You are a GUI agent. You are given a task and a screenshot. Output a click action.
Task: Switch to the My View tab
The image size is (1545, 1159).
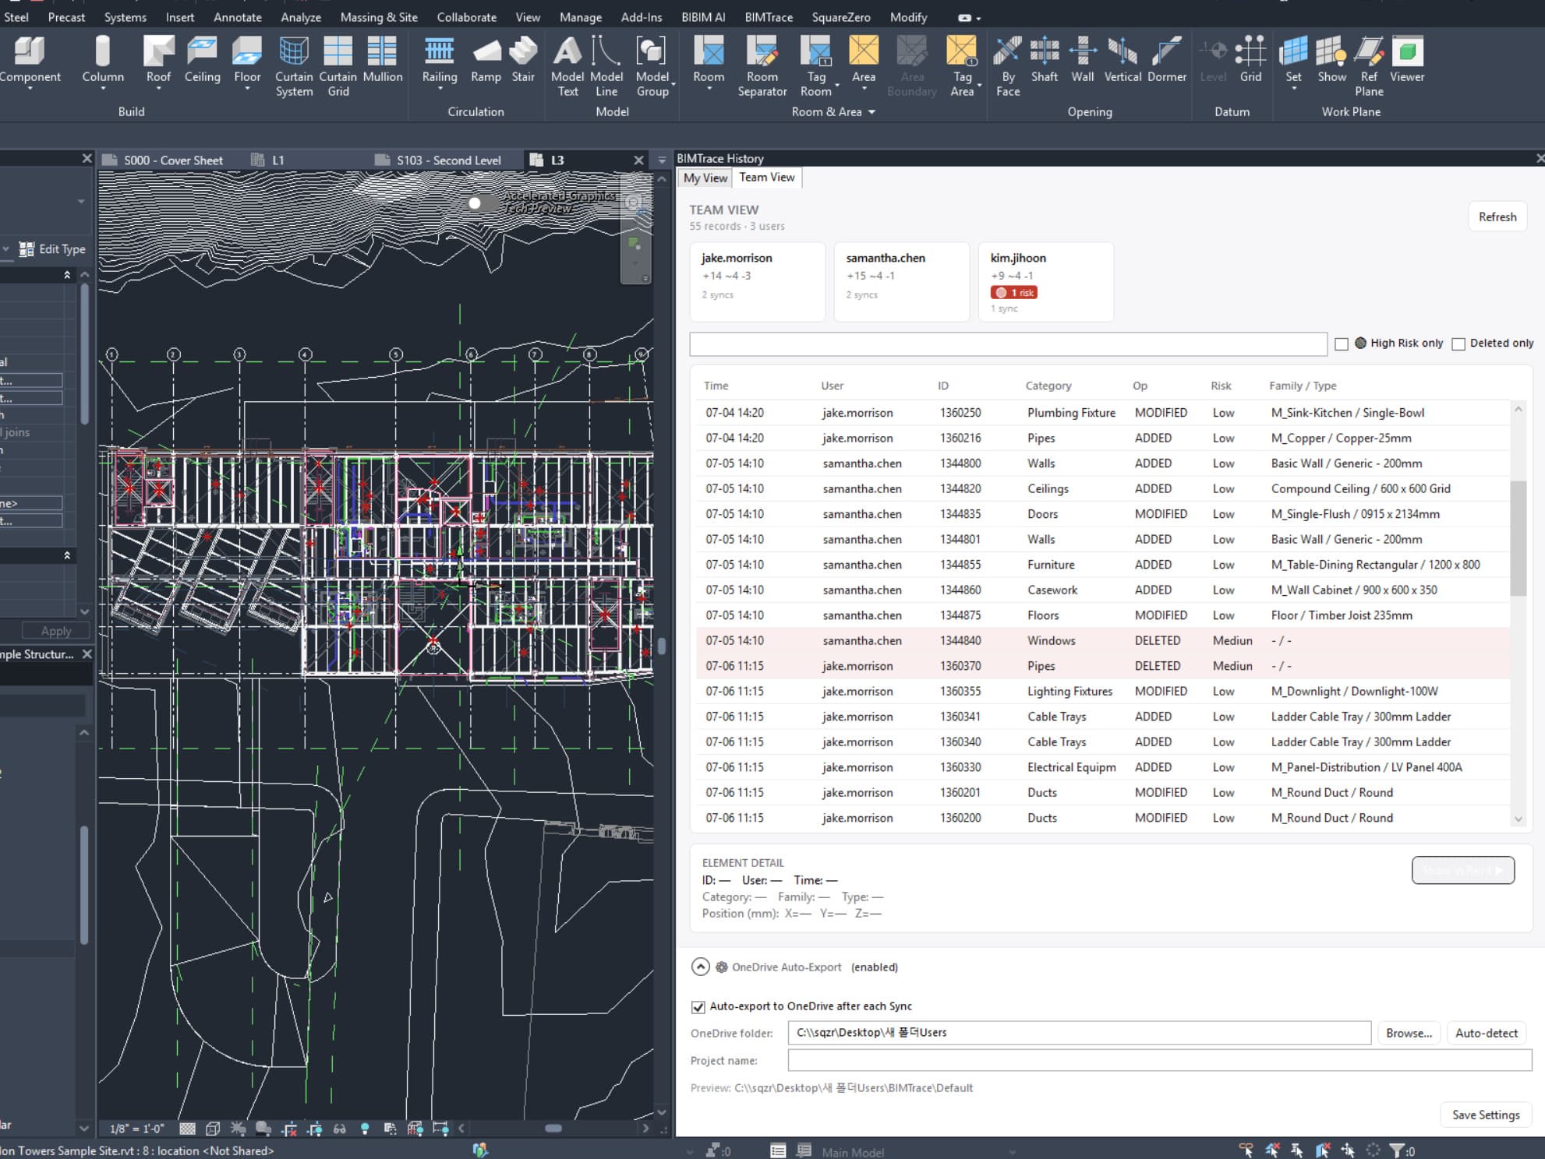pos(705,178)
